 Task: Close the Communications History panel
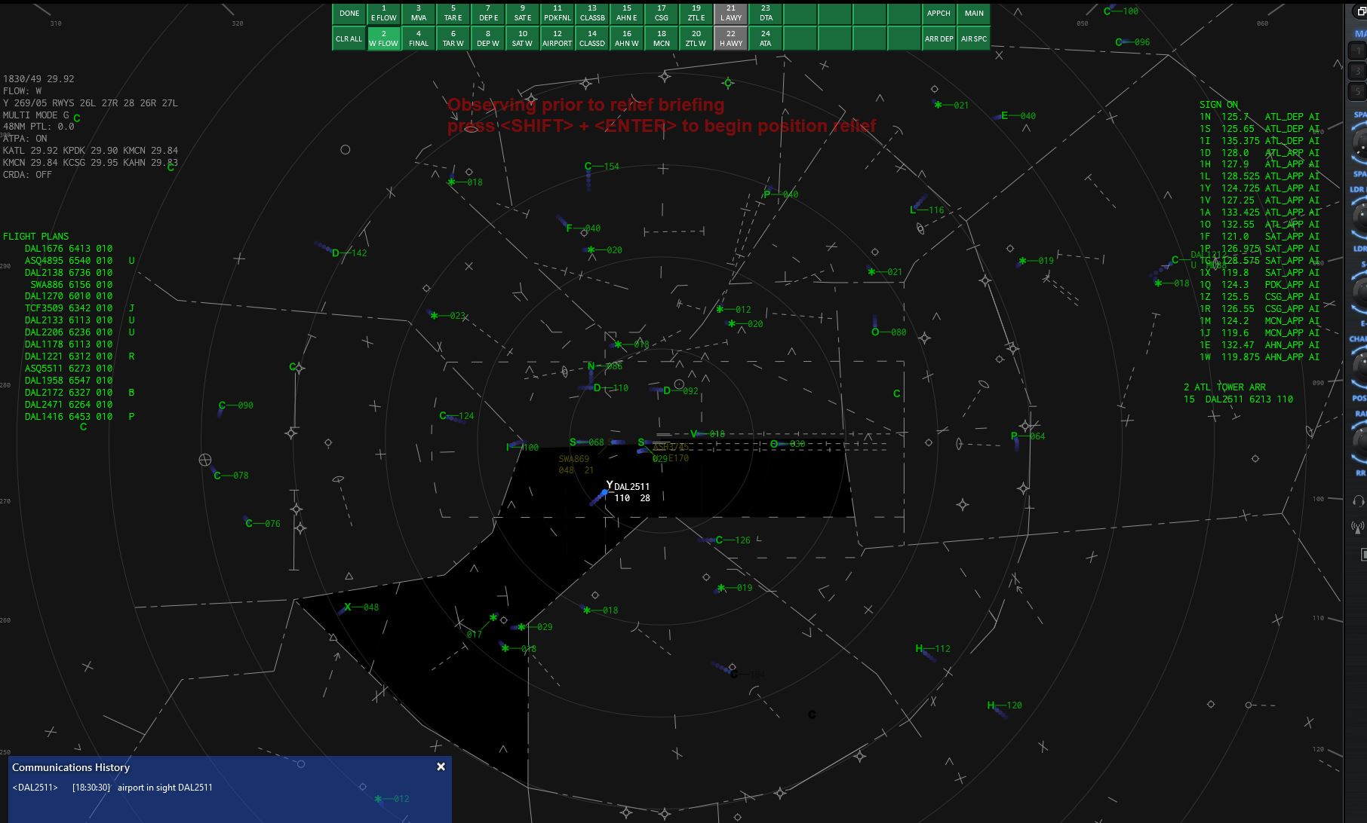pos(441,766)
